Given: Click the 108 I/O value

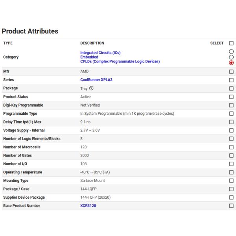Looking at the screenshot, I should 83,164.
